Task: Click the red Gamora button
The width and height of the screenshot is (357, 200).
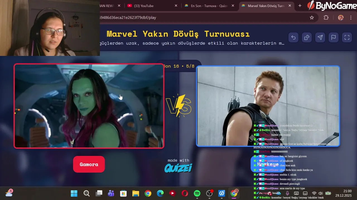Action: click(x=89, y=164)
